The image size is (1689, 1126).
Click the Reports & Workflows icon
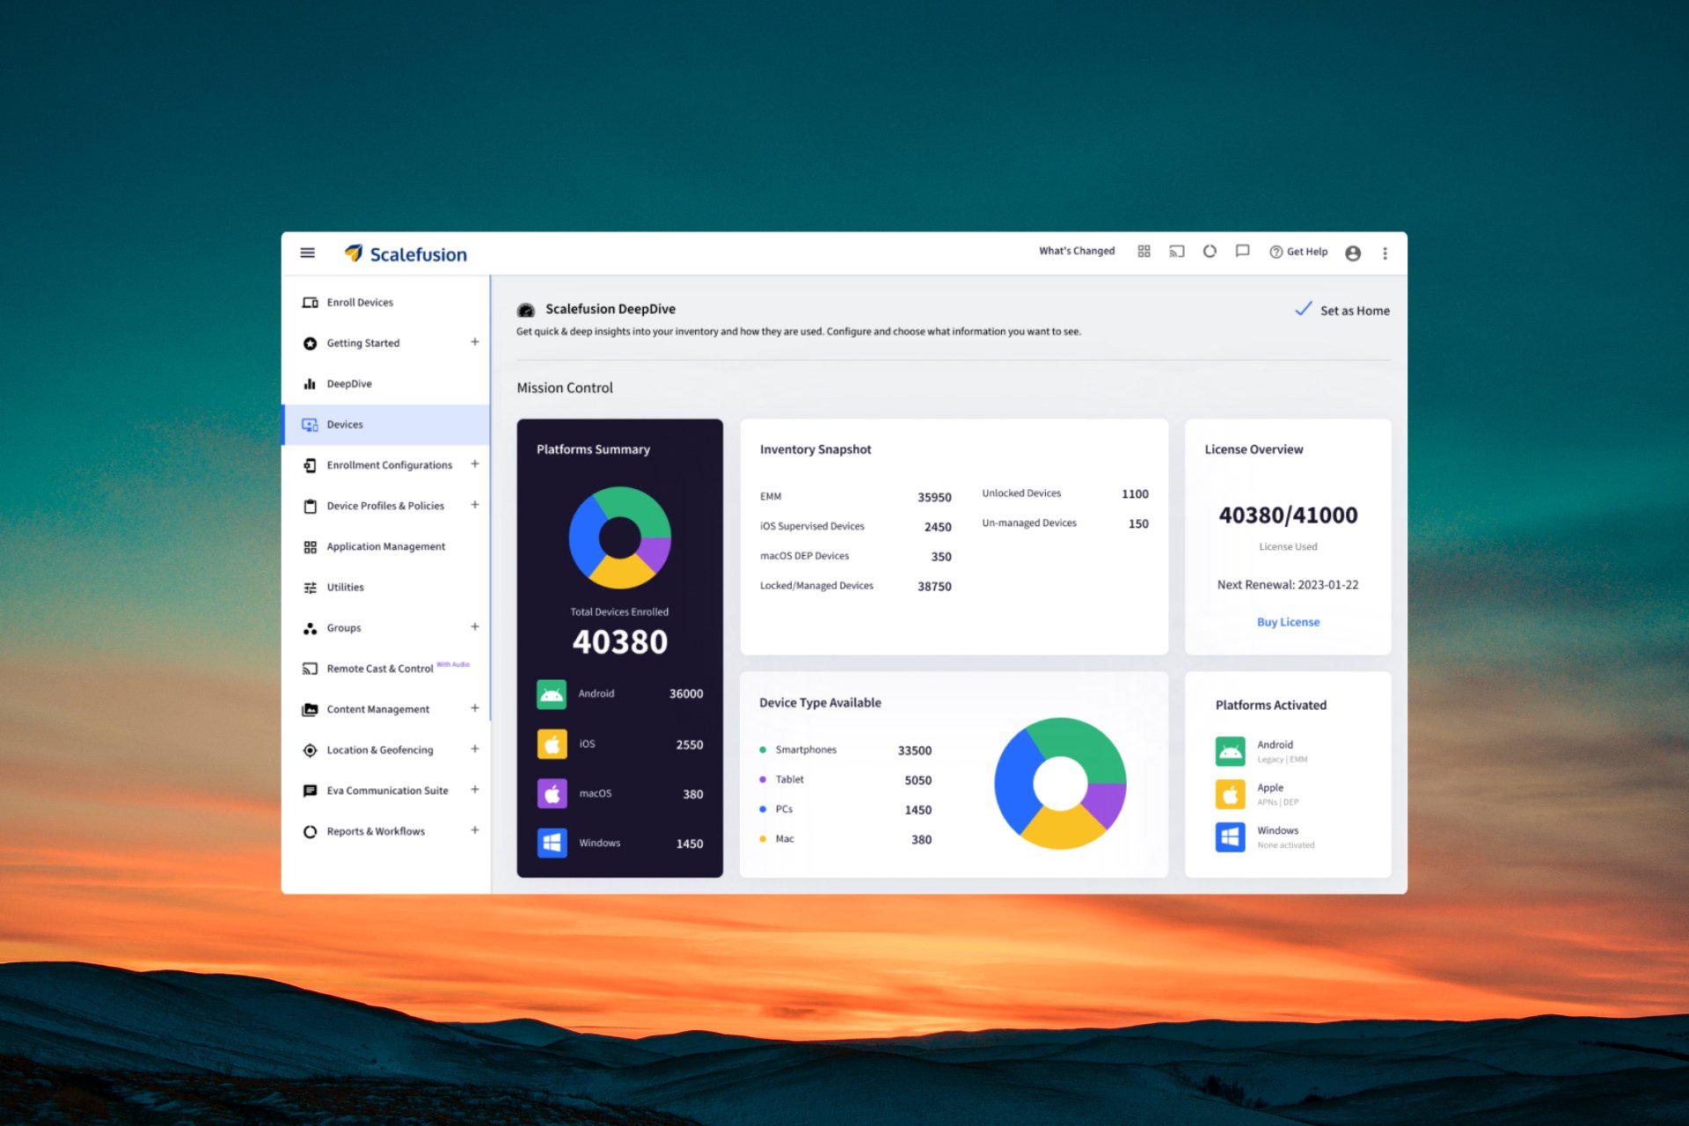coord(310,831)
